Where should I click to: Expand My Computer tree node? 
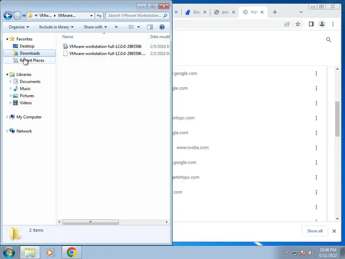[x=7, y=117]
